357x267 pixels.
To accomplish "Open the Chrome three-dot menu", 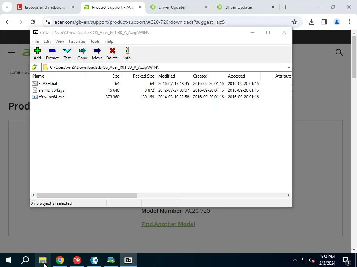I will pyautogui.click(x=349, y=22).
